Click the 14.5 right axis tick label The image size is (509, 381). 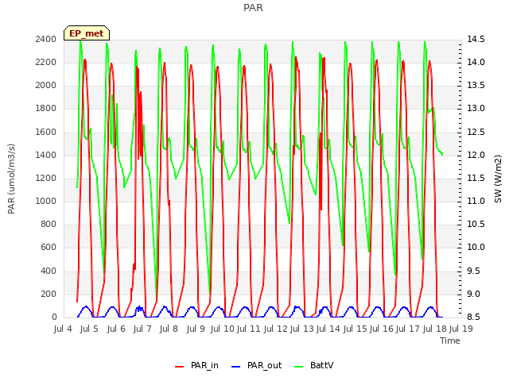[x=476, y=39]
